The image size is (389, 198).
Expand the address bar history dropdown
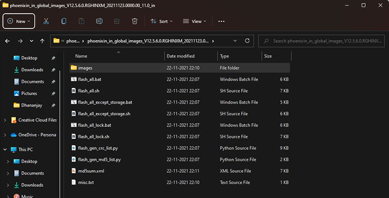[x=235, y=41]
